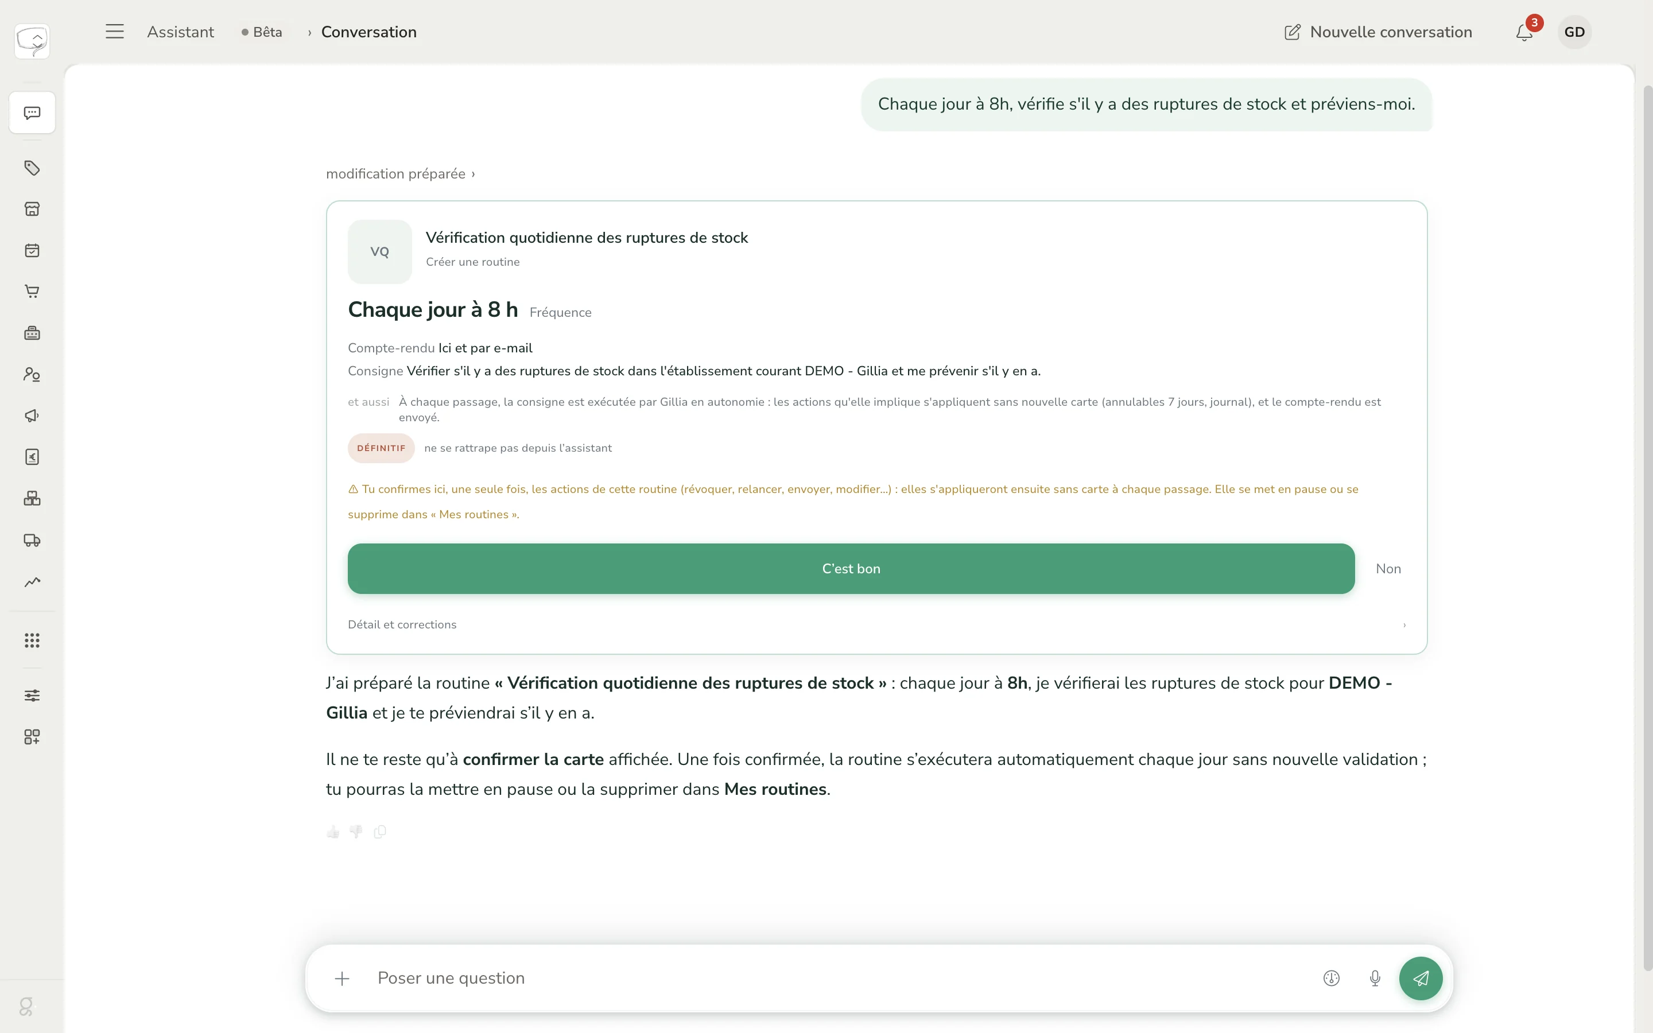Screen dimensions: 1653x1033
Task: Click the stacked boxes inventory icon
Action: click(x=32, y=499)
